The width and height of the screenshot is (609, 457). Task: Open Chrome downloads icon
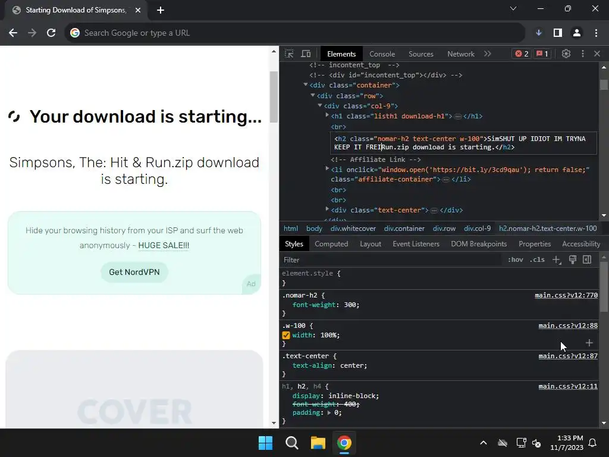tap(539, 33)
